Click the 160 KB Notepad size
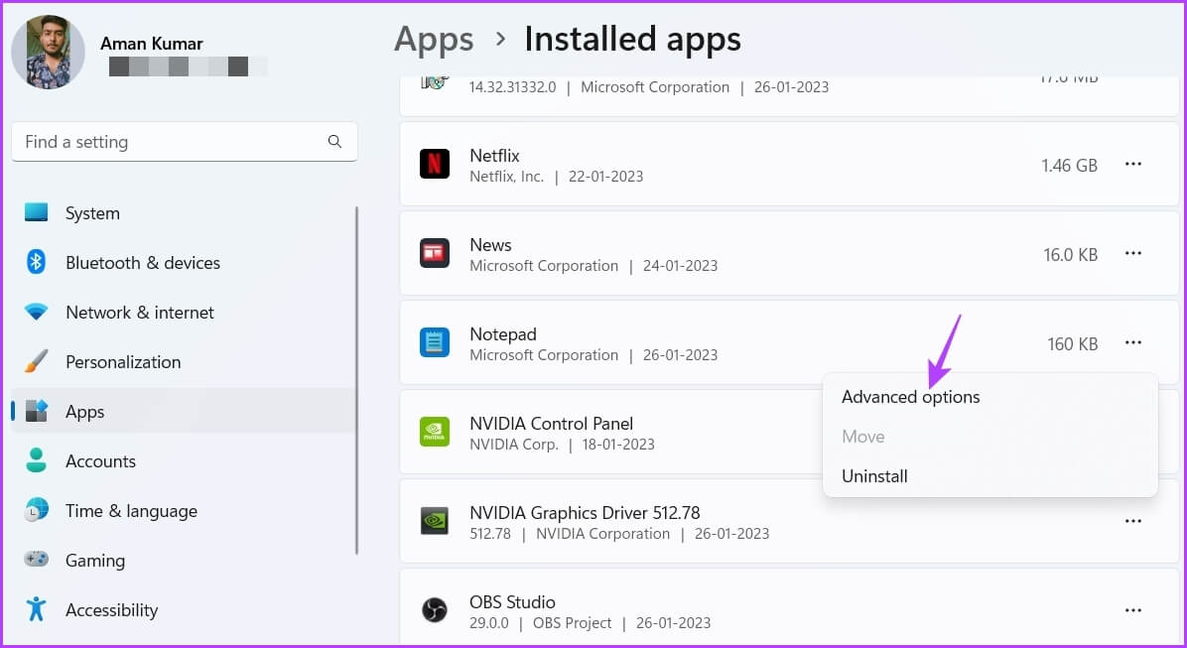The width and height of the screenshot is (1187, 648). pos(1073,343)
